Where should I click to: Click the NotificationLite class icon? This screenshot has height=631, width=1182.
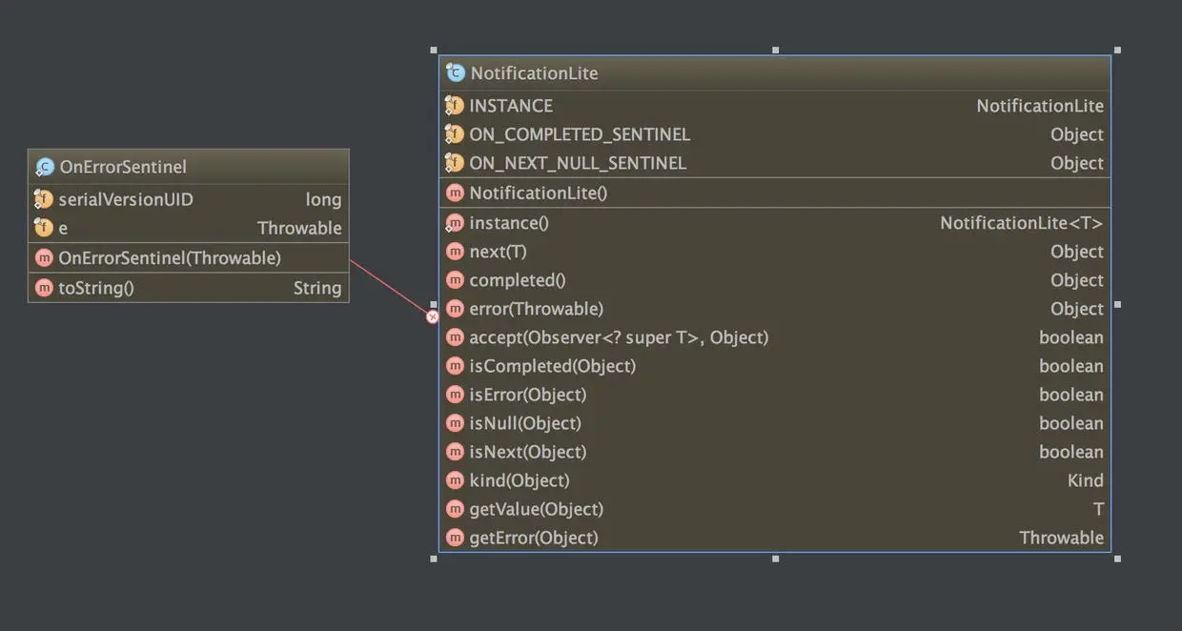tap(455, 72)
